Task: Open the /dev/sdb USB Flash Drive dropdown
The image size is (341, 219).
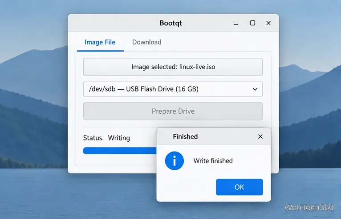Action: click(x=173, y=89)
